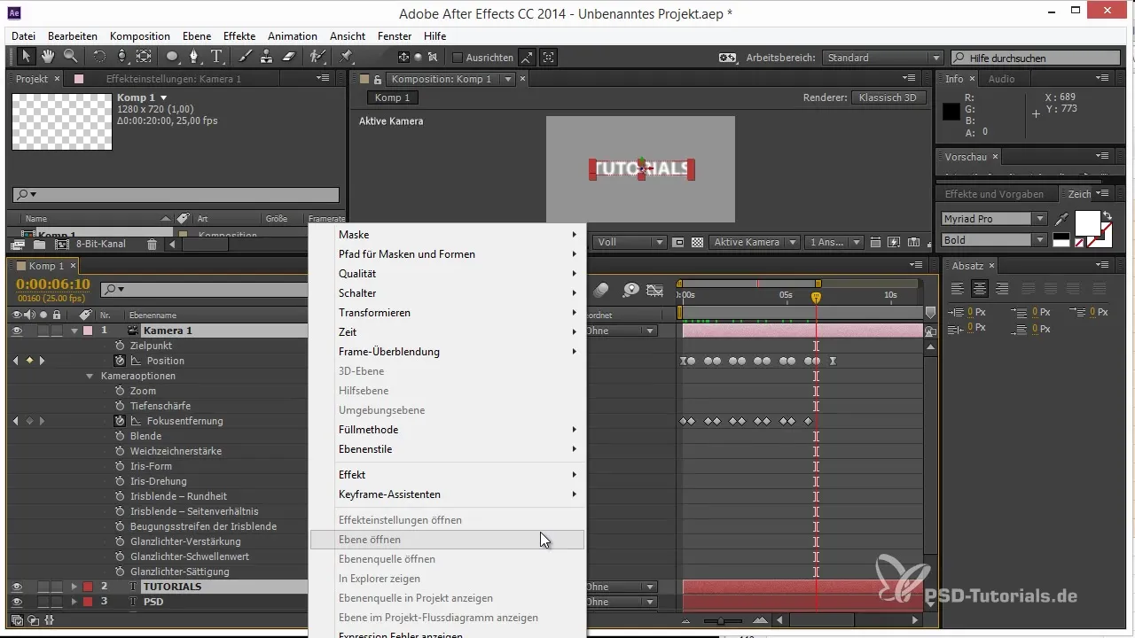This screenshot has height=638, width=1135.
Task: Select the Roto Brush tool
Action: [x=317, y=57]
